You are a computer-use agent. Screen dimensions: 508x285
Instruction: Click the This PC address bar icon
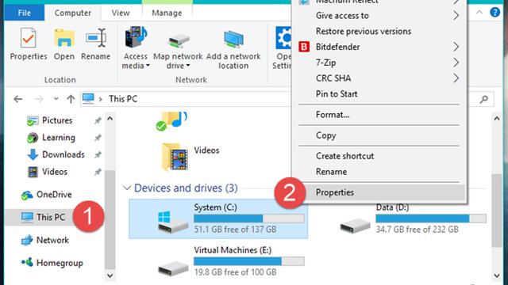(x=88, y=98)
